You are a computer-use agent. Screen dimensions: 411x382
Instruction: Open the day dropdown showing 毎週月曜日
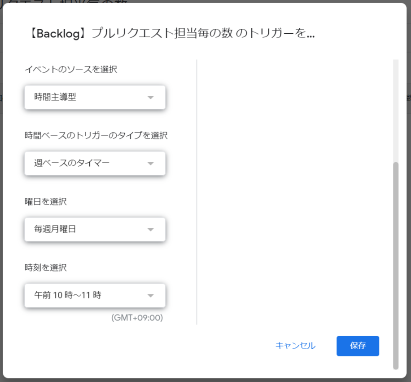pos(95,229)
